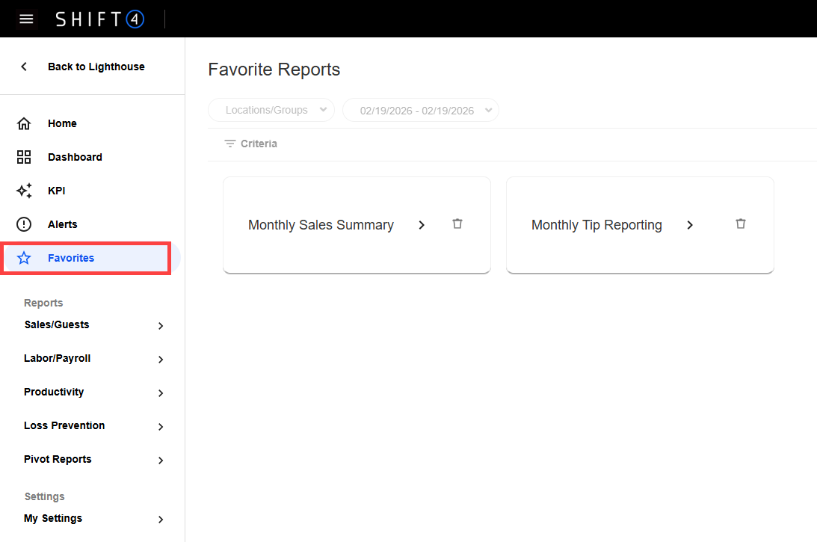Select the Productivity menu item
This screenshot has width=817, height=542.
click(x=54, y=392)
